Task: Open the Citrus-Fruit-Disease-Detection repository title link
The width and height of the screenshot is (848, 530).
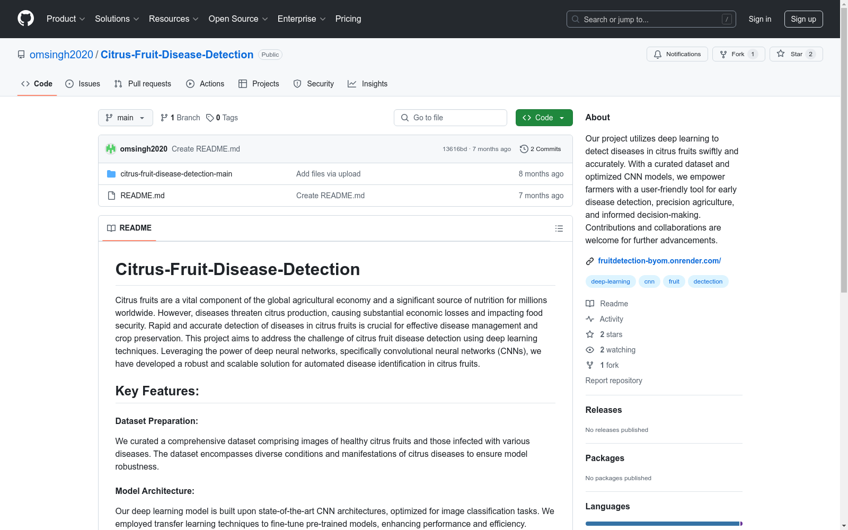Action: [177, 55]
